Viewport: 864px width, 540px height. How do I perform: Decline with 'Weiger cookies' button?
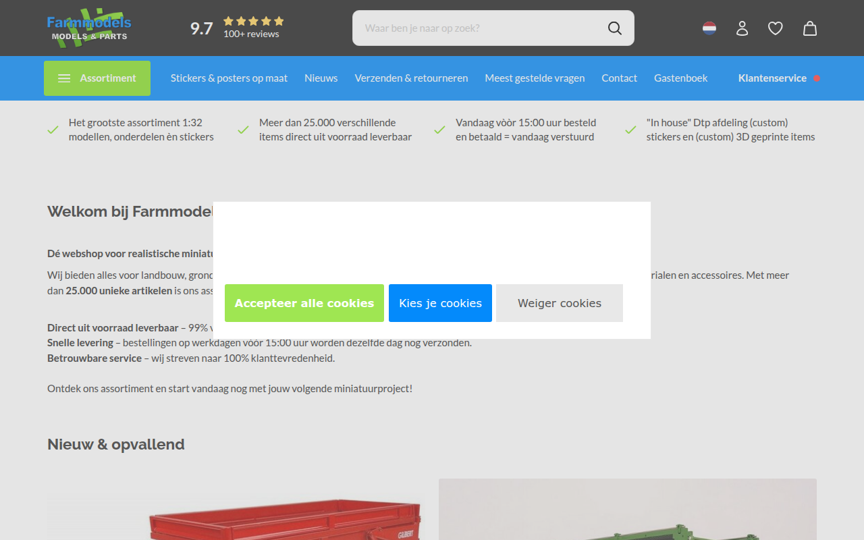[560, 303]
